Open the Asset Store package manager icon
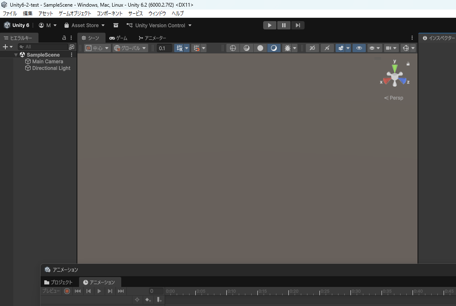Image resolution: width=456 pixels, height=306 pixels. tap(116, 25)
